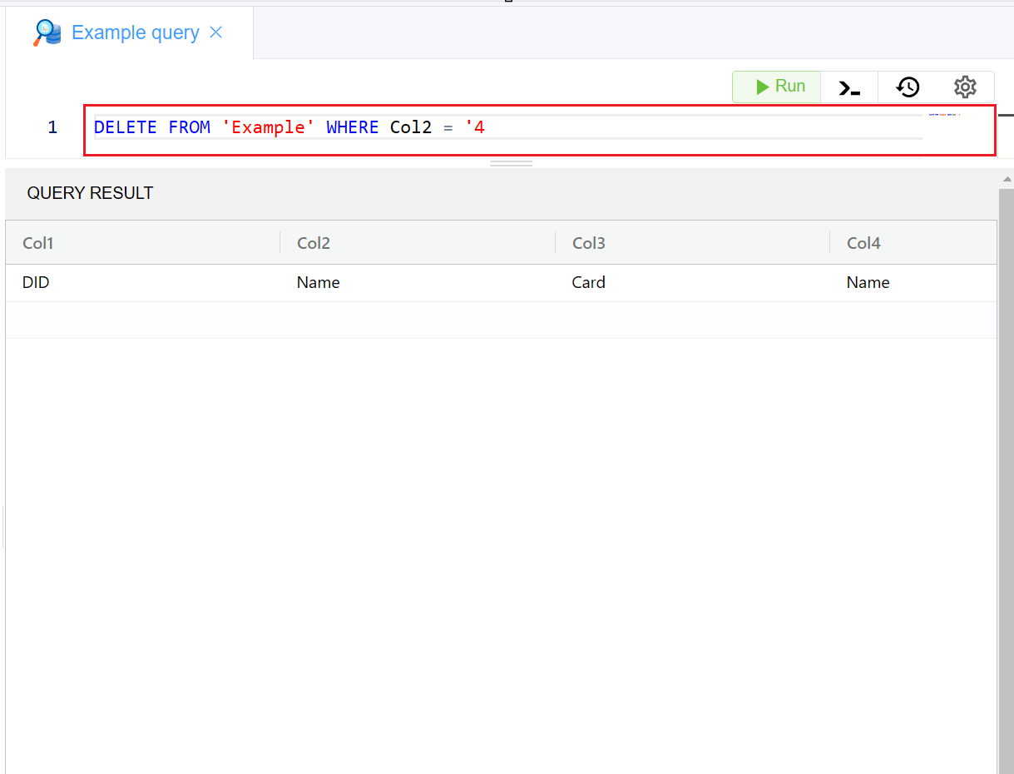Select the Card cell under Col3
The width and height of the screenshot is (1014, 774).
588,283
